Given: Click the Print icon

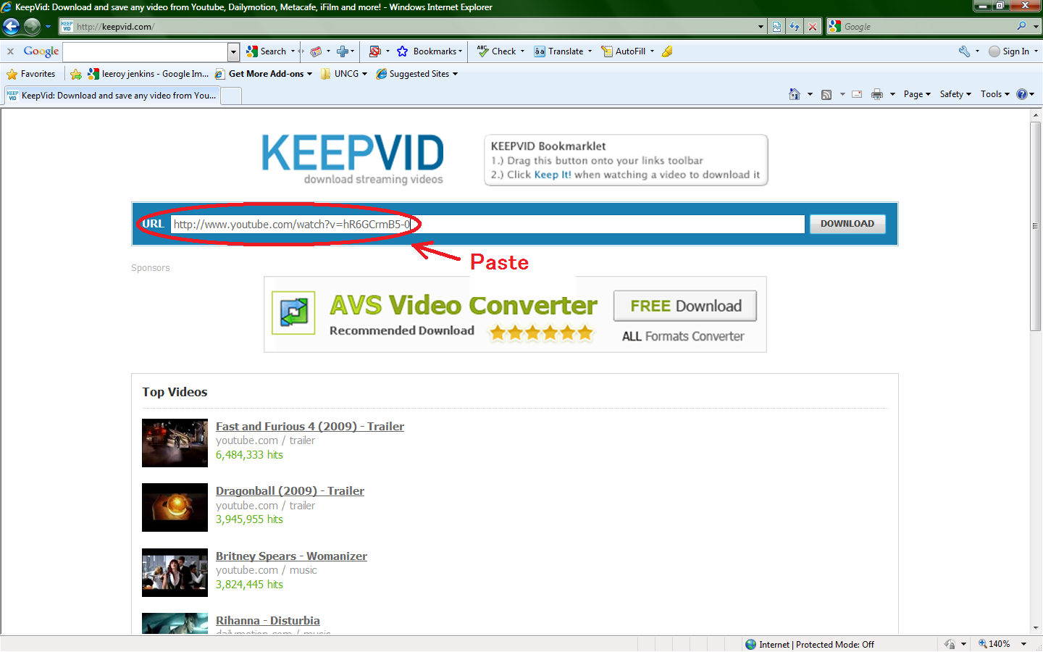Looking at the screenshot, I should click(x=877, y=94).
